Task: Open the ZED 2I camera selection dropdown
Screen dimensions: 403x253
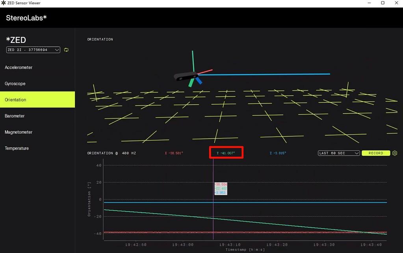Action: [x=32, y=50]
